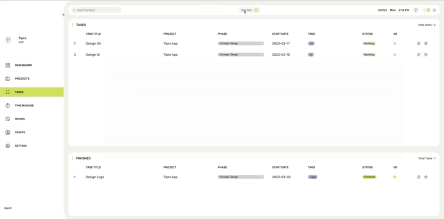Go to the Time Manage menu item
The image size is (444, 219).
(x=24, y=106)
